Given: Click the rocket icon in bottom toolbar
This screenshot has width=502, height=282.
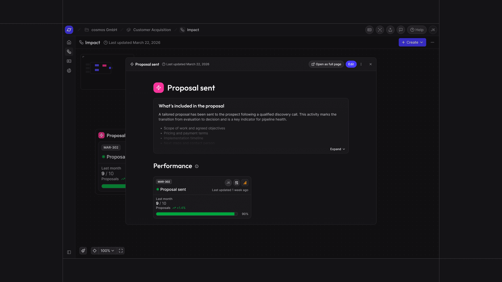Looking at the screenshot, I should [83, 251].
